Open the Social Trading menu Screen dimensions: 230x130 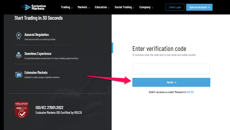(x=124, y=7)
